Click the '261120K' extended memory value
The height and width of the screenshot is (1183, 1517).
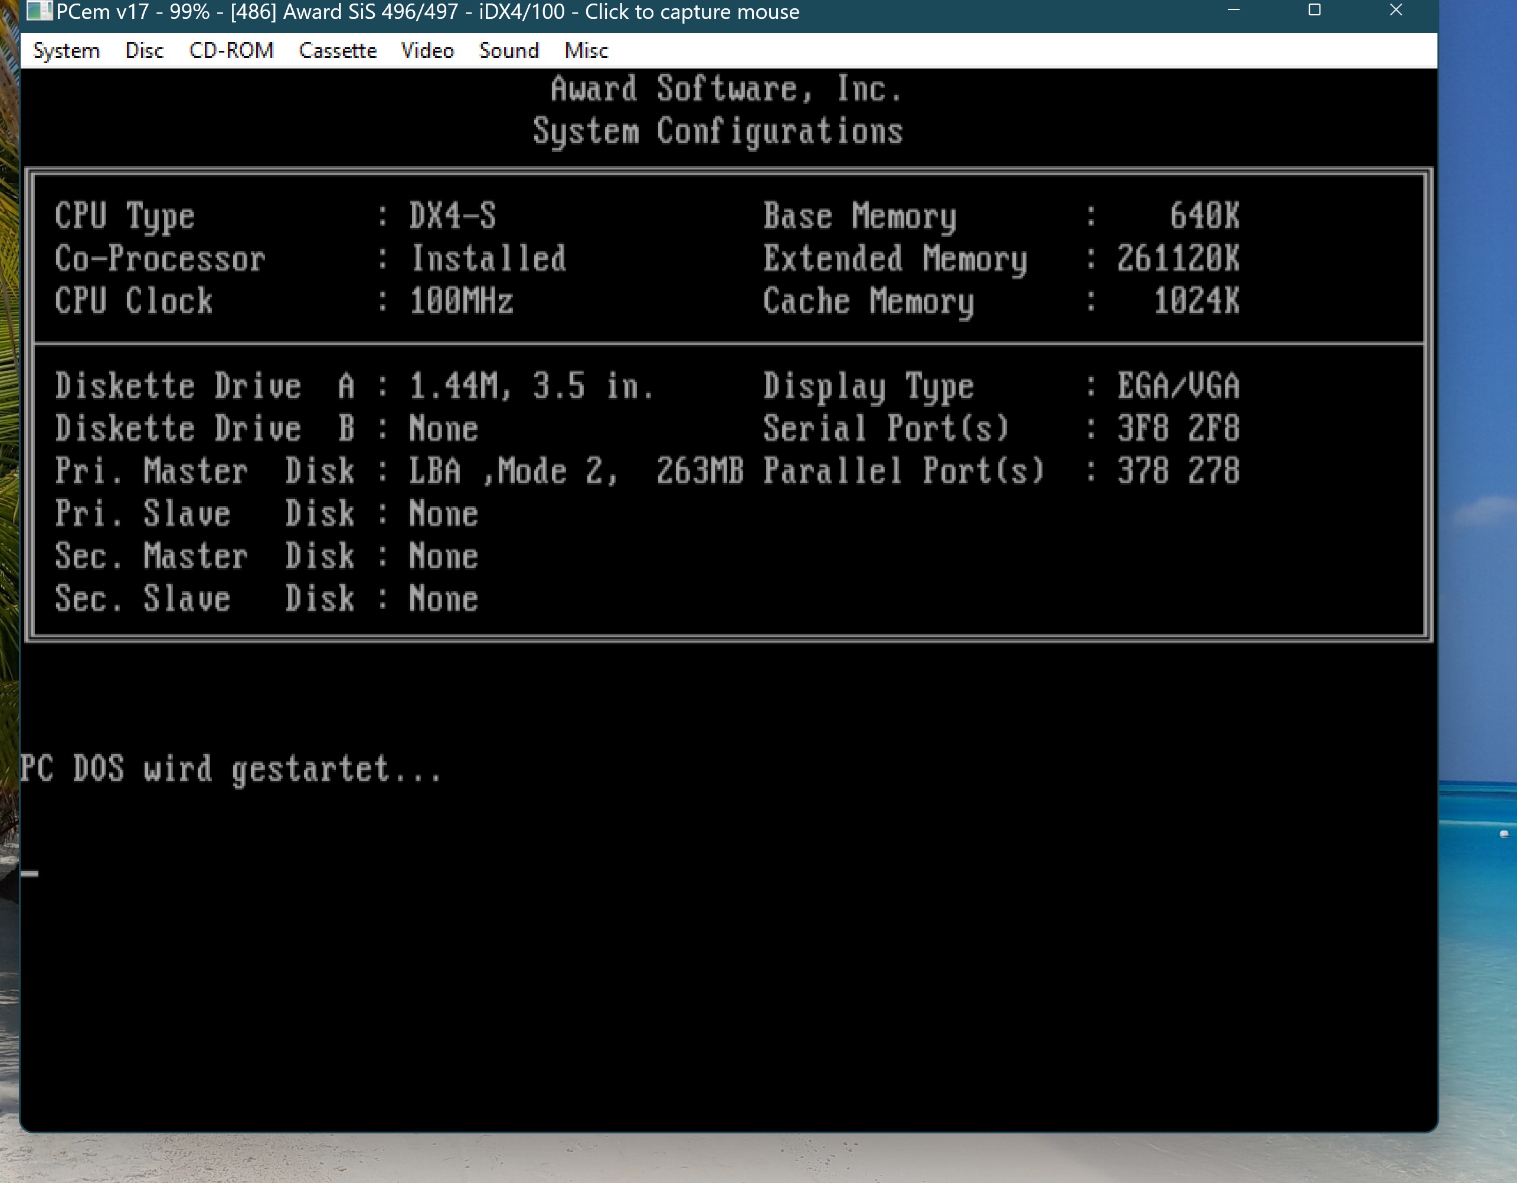1179,259
